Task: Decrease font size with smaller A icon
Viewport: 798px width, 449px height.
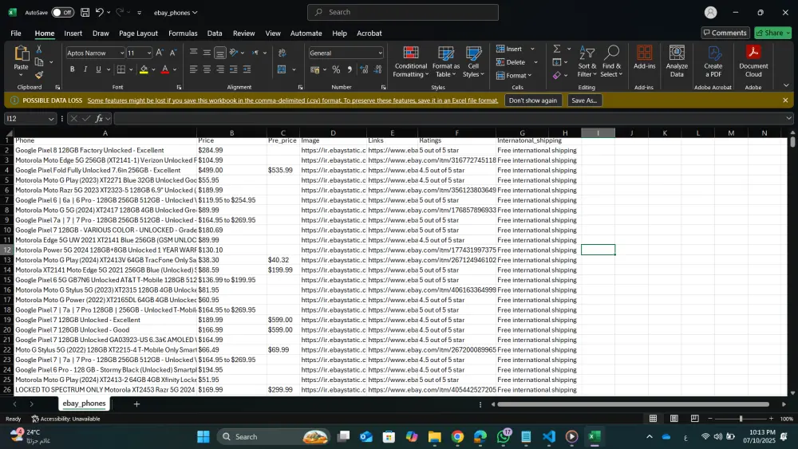Action: [x=173, y=53]
